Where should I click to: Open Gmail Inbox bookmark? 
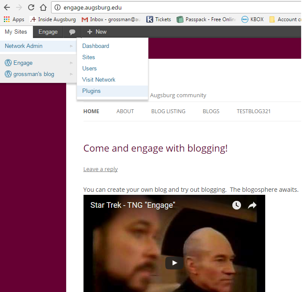(111, 19)
